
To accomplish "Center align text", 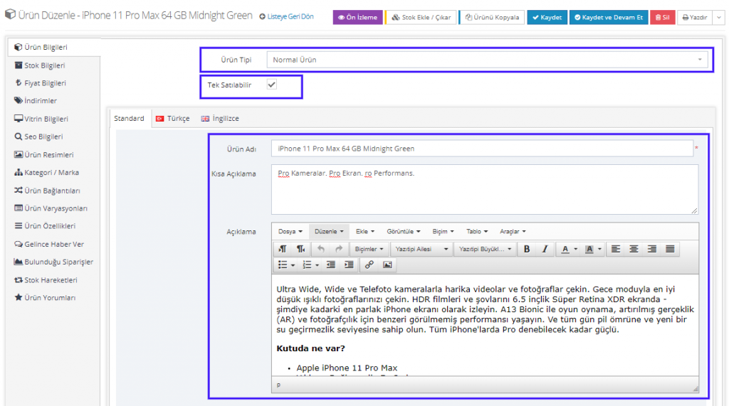I will (x=634, y=249).
